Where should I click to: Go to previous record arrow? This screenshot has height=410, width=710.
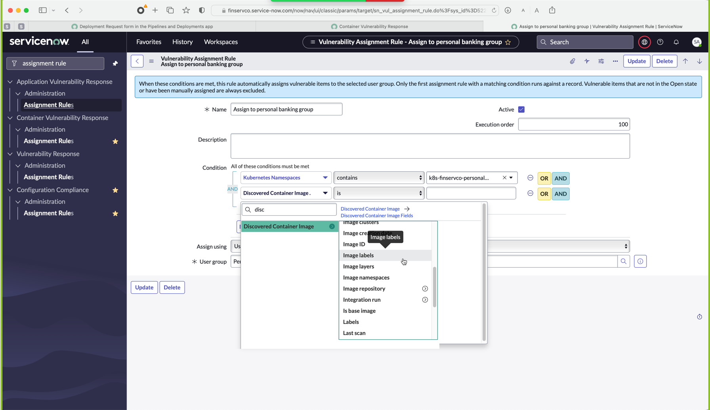coord(685,61)
